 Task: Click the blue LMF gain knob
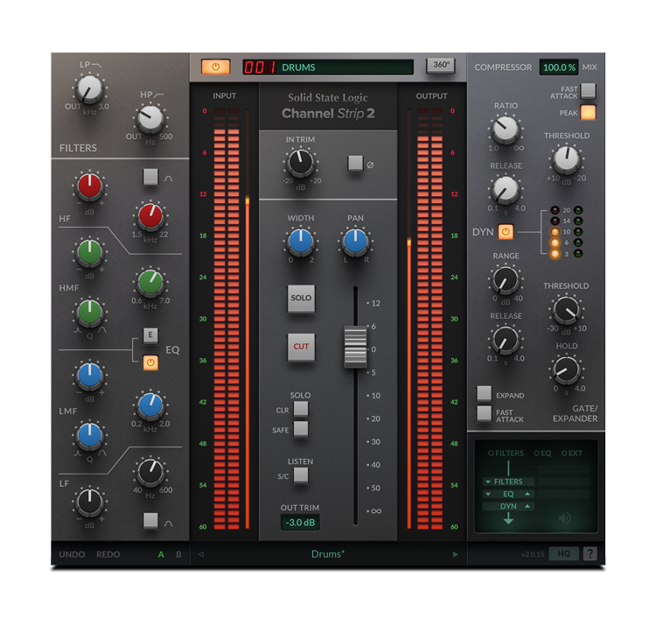[x=89, y=376]
